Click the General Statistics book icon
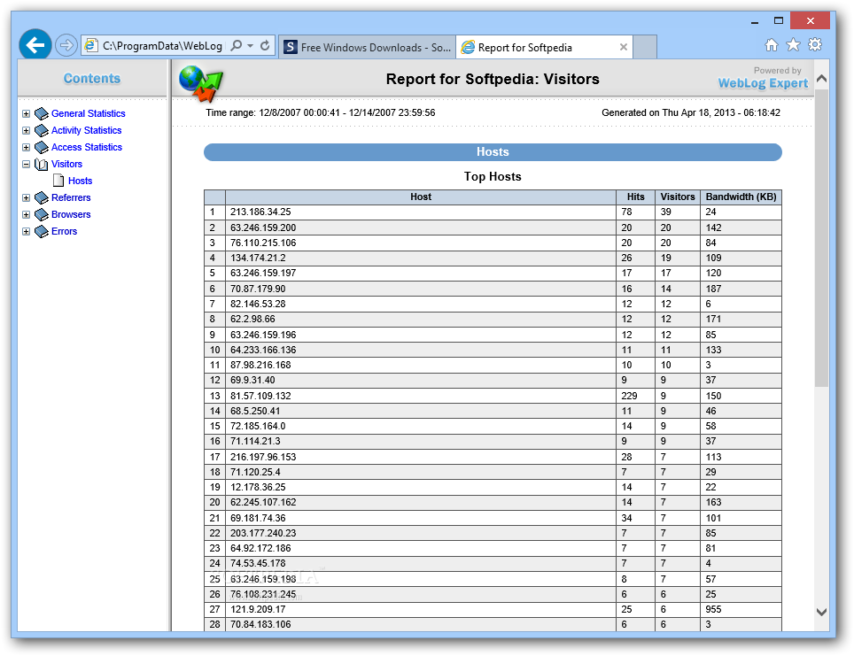The width and height of the screenshot is (854, 656). pyautogui.click(x=42, y=114)
